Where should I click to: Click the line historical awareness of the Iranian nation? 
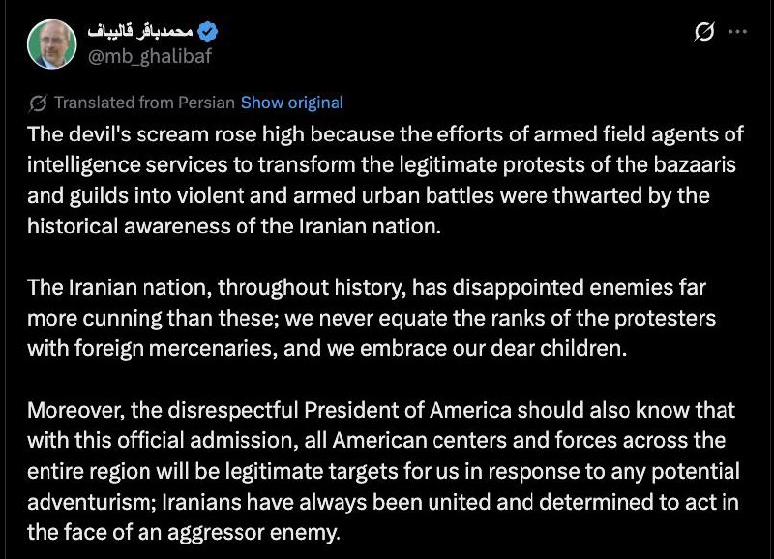pos(234,226)
